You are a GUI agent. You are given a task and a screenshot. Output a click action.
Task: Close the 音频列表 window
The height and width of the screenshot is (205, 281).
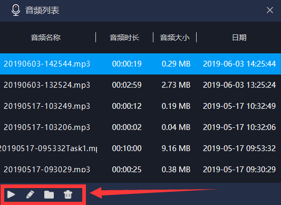(x=270, y=10)
